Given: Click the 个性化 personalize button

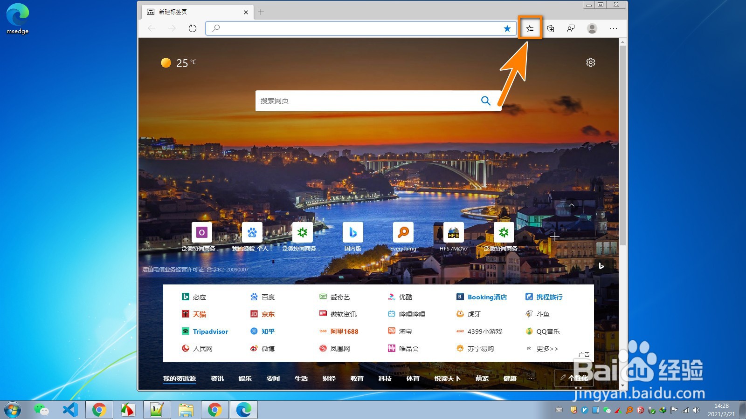Looking at the screenshot, I should (574, 378).
